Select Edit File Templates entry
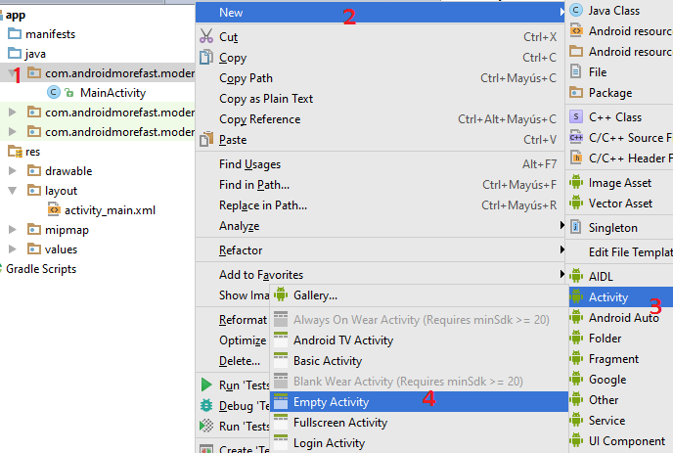The height and width of the screenshot is (453, 673). point(620,252)
